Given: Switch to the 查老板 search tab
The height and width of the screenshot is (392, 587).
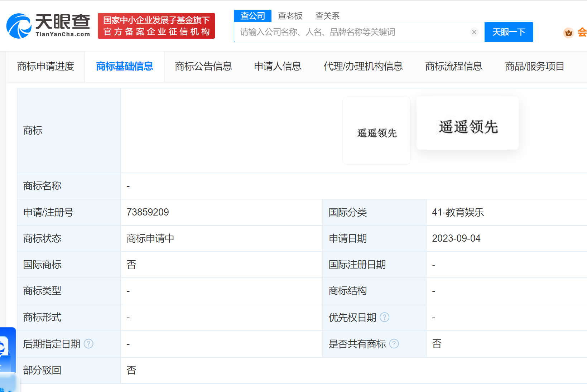Looking at the screenshot, I should 290,16.
